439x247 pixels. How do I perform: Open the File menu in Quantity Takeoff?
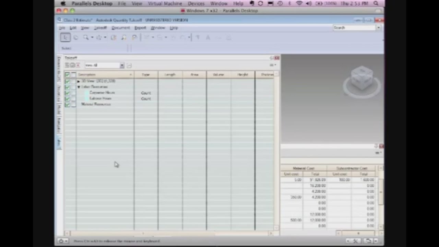pos(62,28)
